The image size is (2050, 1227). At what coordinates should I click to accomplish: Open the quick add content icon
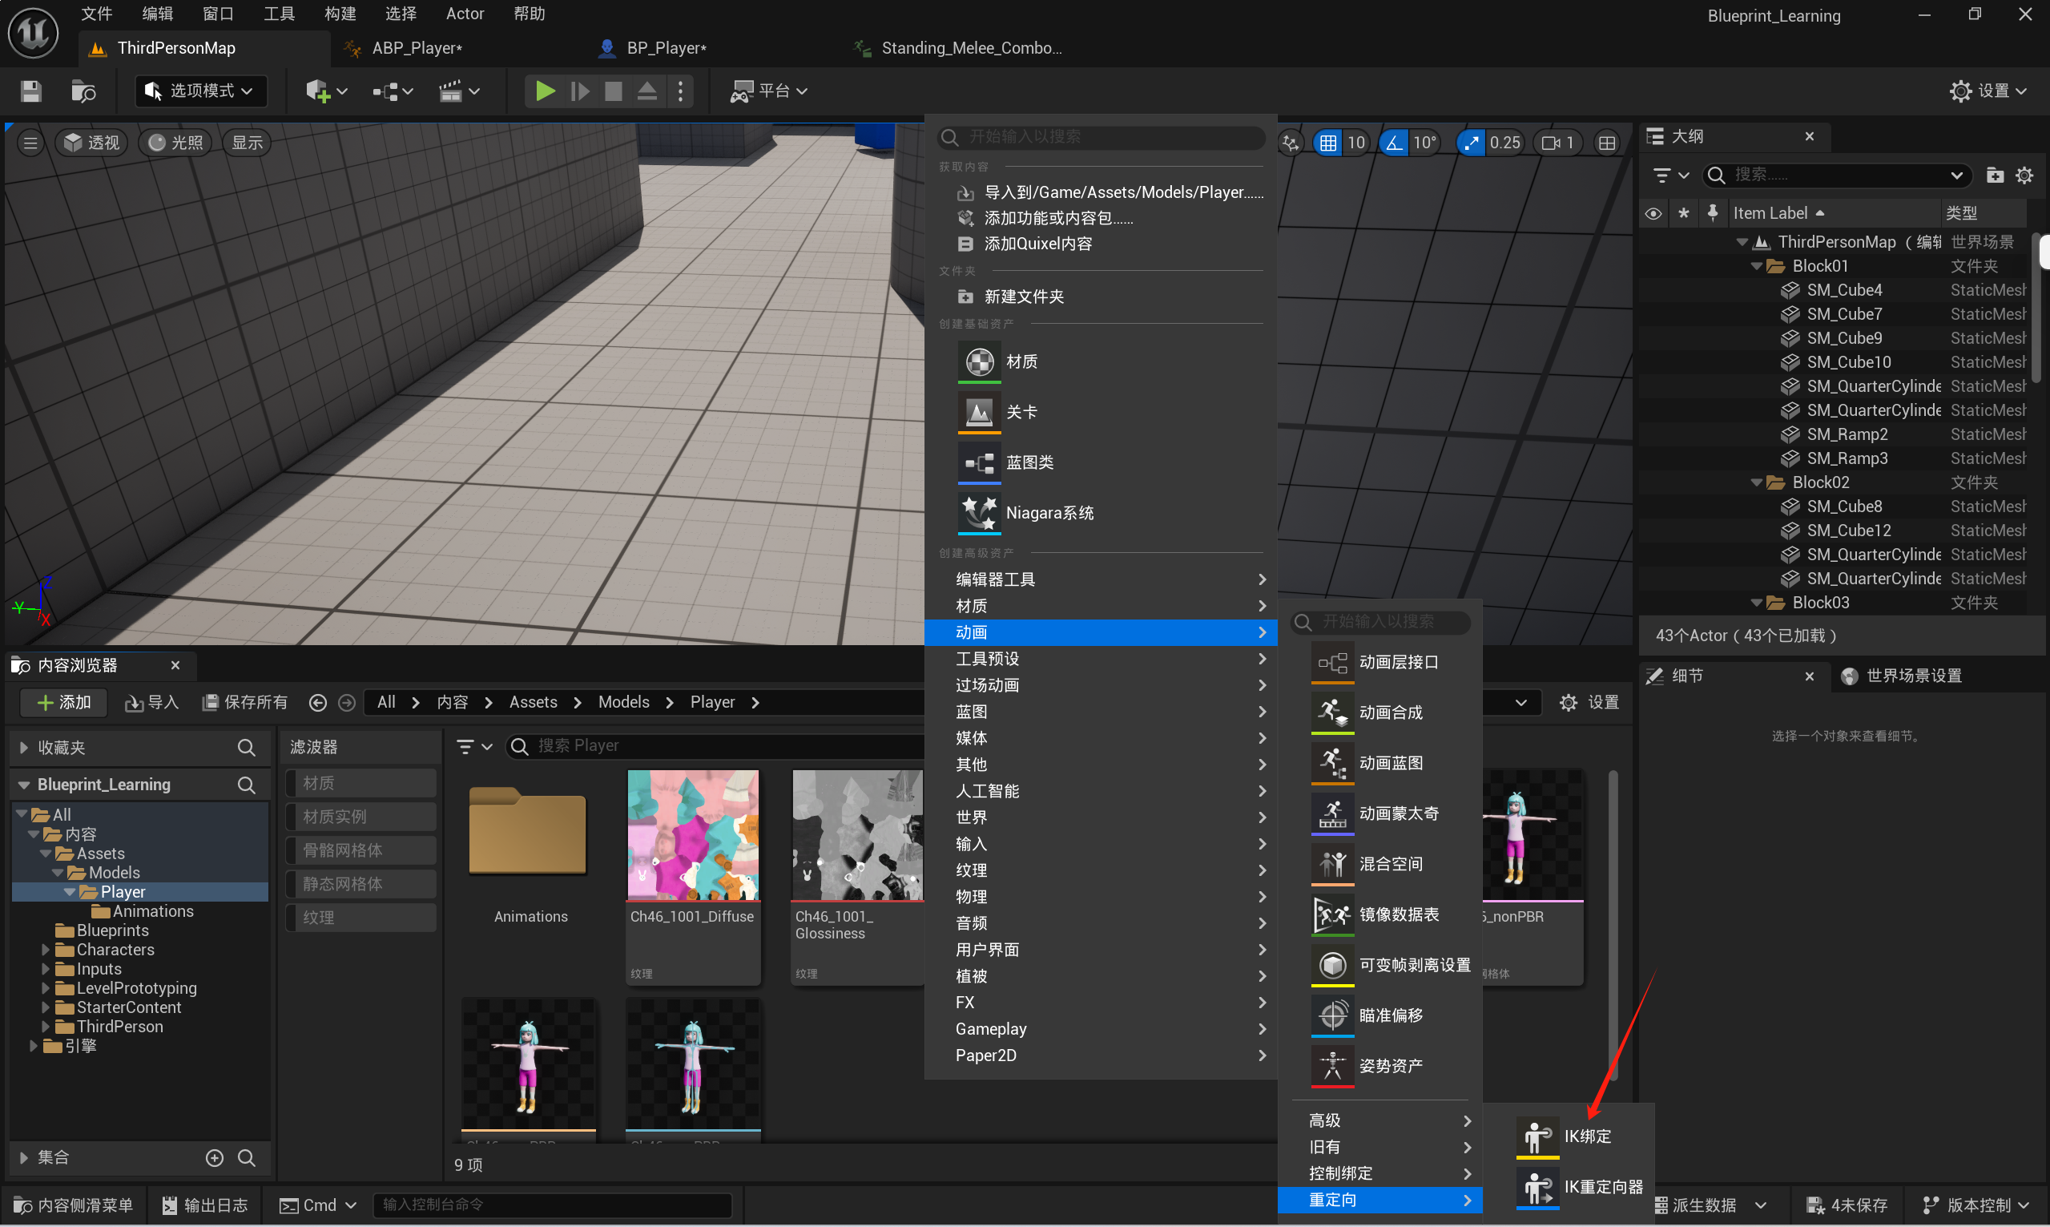pyautogui.click(x=325, y=91)
